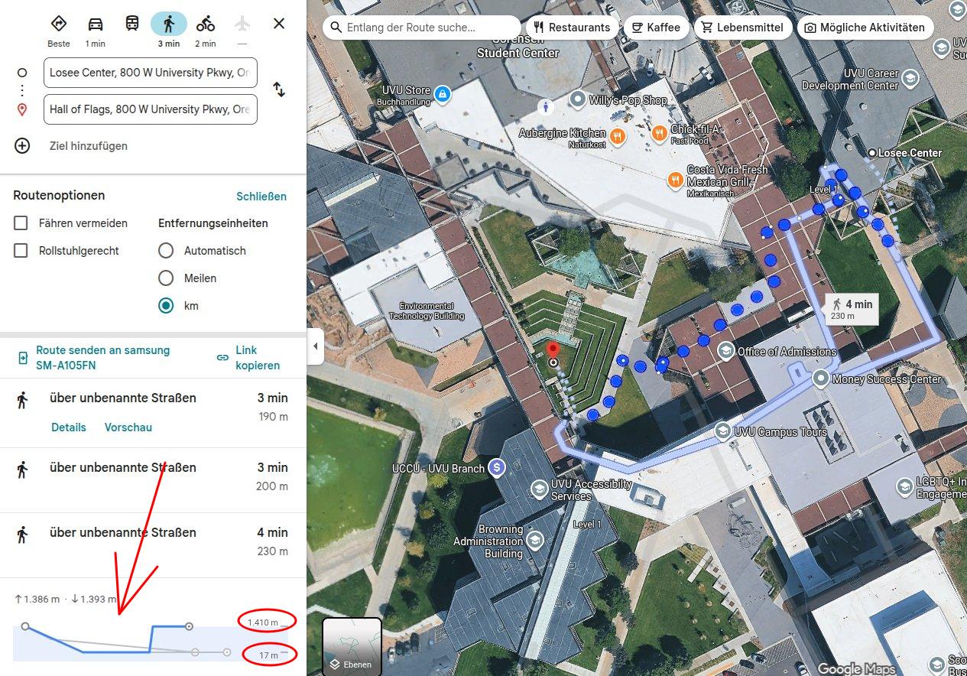Enable Fähren vermeiden checkbox
This screenshot has height=676, width=967.
[x=21, y=223]
